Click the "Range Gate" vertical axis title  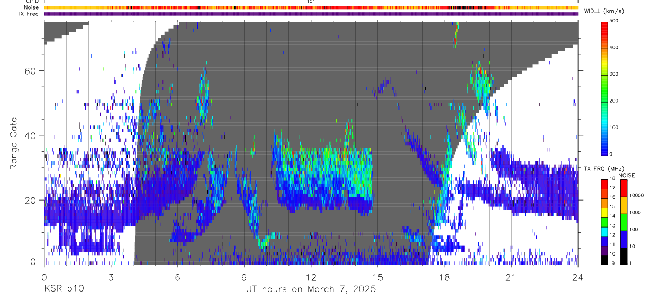[x=13, y=143]
